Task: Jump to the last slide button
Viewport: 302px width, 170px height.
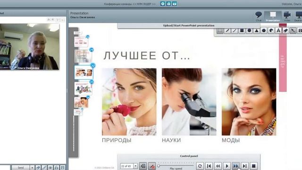Action: 244,166
